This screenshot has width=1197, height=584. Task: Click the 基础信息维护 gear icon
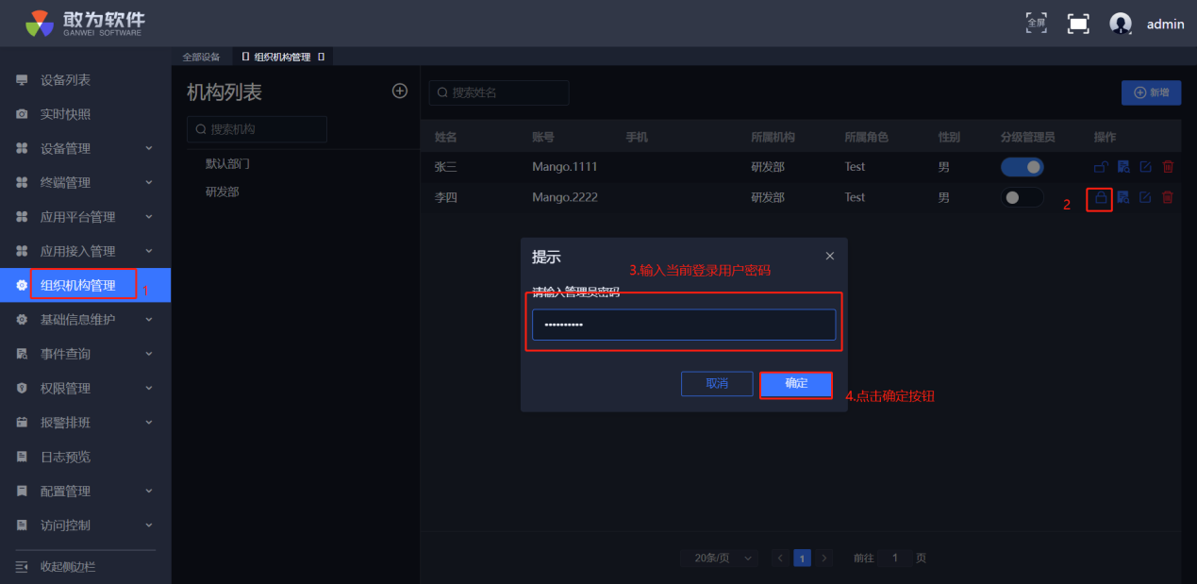point(22,320)
